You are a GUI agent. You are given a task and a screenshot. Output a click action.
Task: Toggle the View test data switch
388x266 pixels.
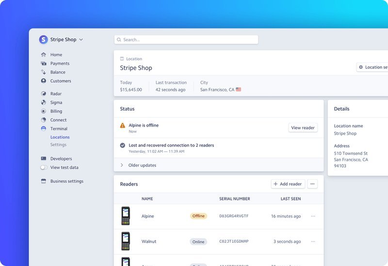click(44, 167)
